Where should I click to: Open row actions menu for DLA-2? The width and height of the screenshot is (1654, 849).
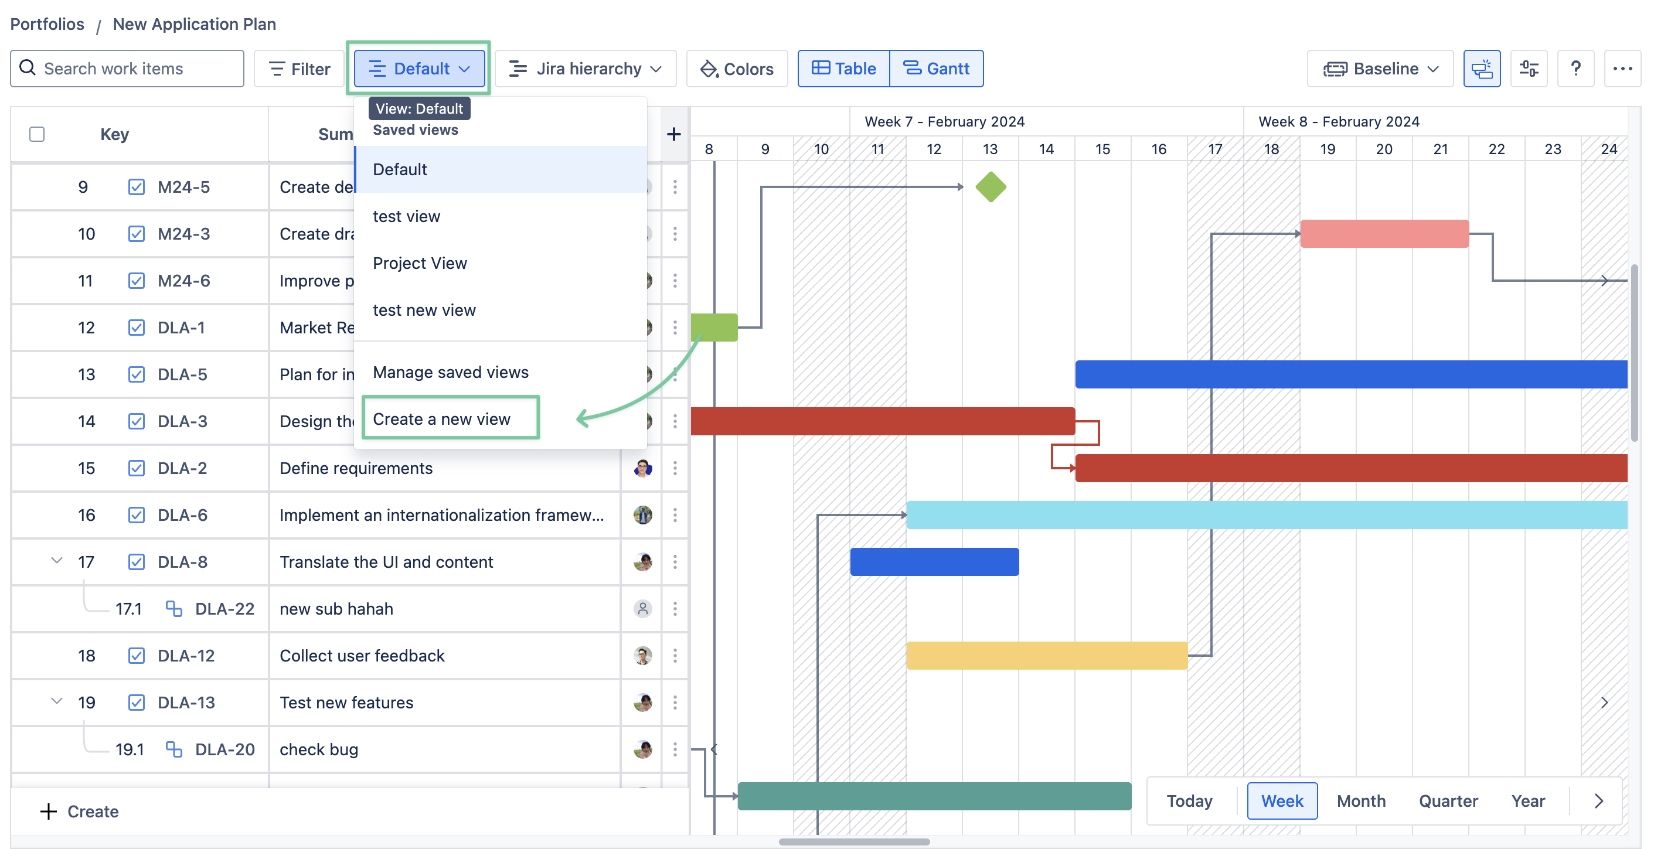pos(675,469)
